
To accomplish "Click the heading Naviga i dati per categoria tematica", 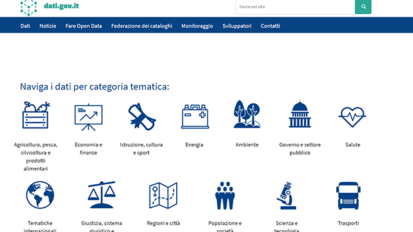I will coord(95,86).
